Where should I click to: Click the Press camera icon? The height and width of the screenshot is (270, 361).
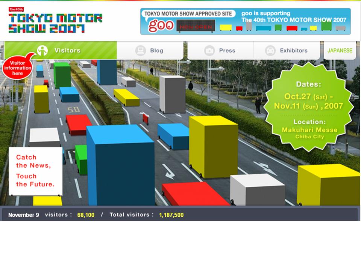click(x=209, y=51)
